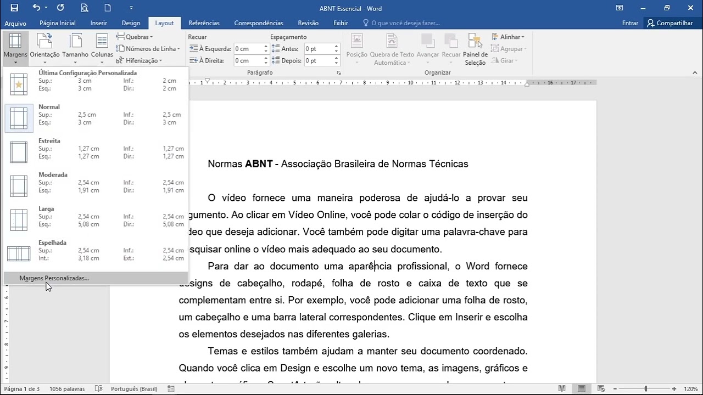Switch to Read Mode view icon

coord(562,389)
